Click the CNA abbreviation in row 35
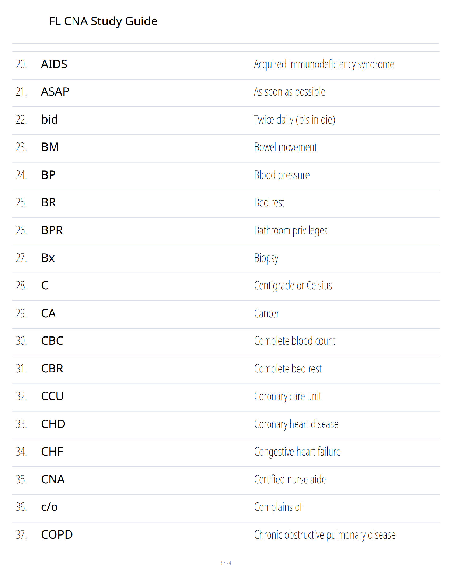Screen dimensions: 451x583 [x=53, y=479]
